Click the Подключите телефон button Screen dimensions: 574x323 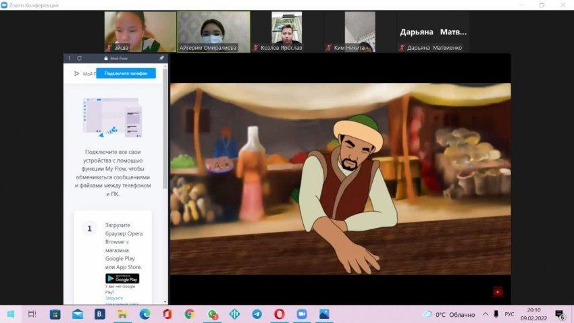(x=126, y=73)
